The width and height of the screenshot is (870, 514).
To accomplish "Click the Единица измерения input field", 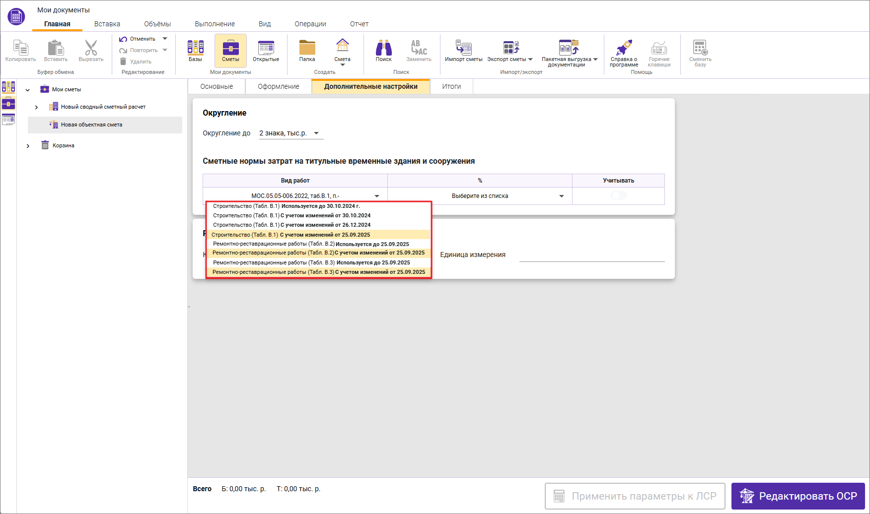I will [591, 255].
